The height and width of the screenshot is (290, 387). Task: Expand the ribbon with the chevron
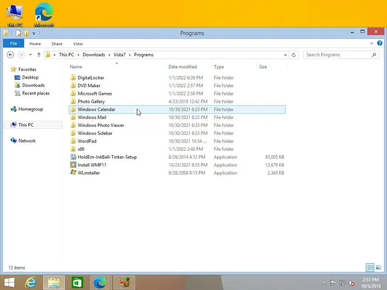point(372,43)
